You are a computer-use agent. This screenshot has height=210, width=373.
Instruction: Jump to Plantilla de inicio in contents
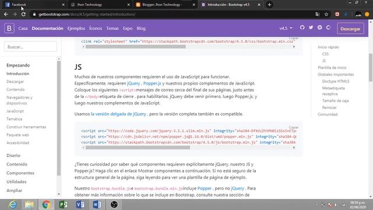click(332, 68)
